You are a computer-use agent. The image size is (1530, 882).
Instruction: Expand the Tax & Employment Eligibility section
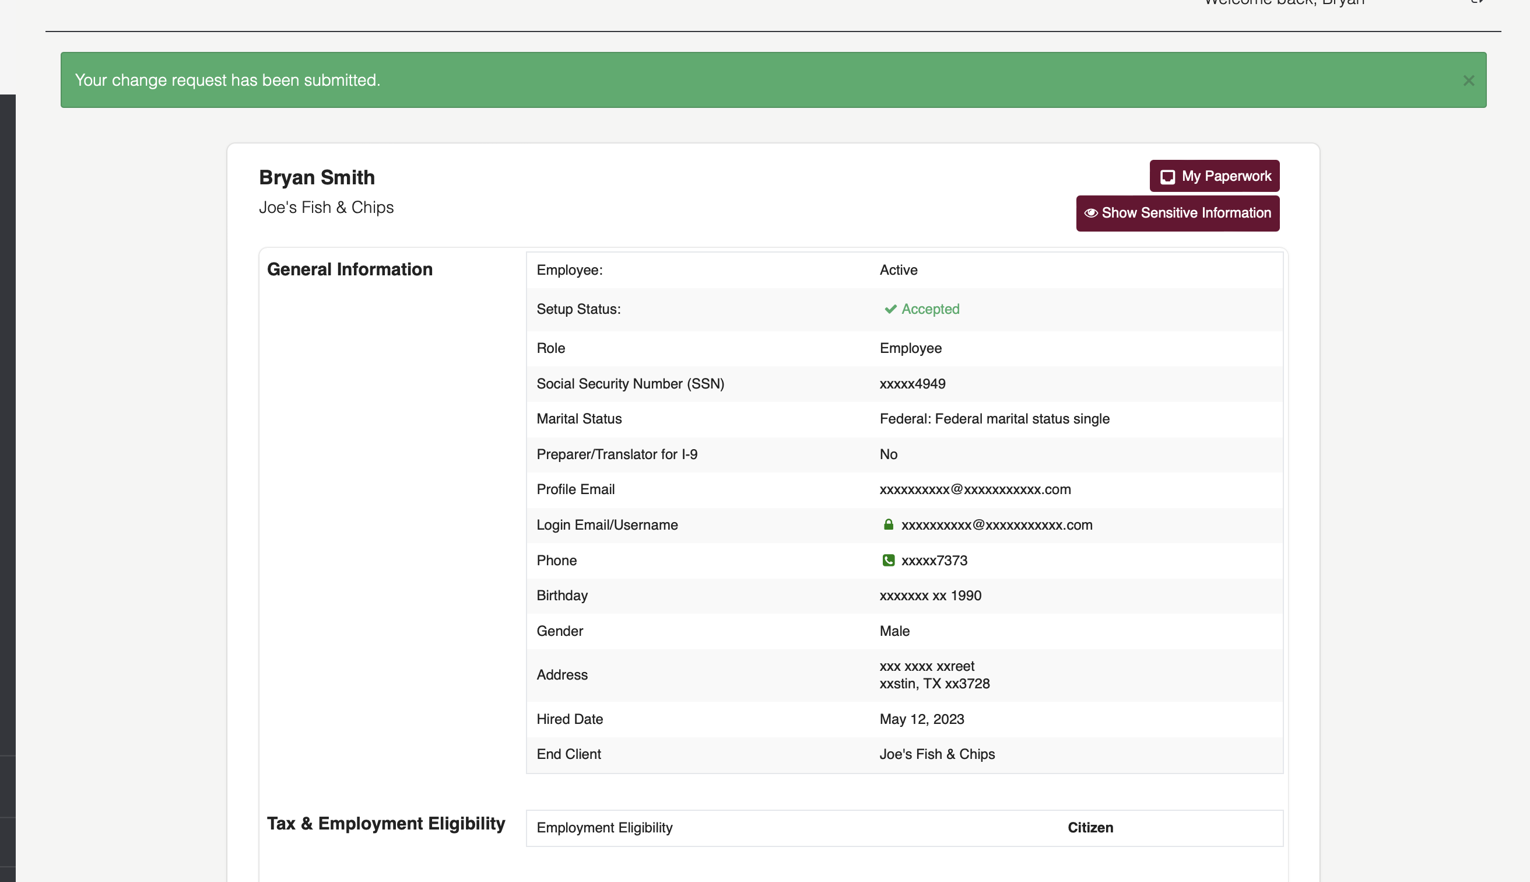point(385,823)
